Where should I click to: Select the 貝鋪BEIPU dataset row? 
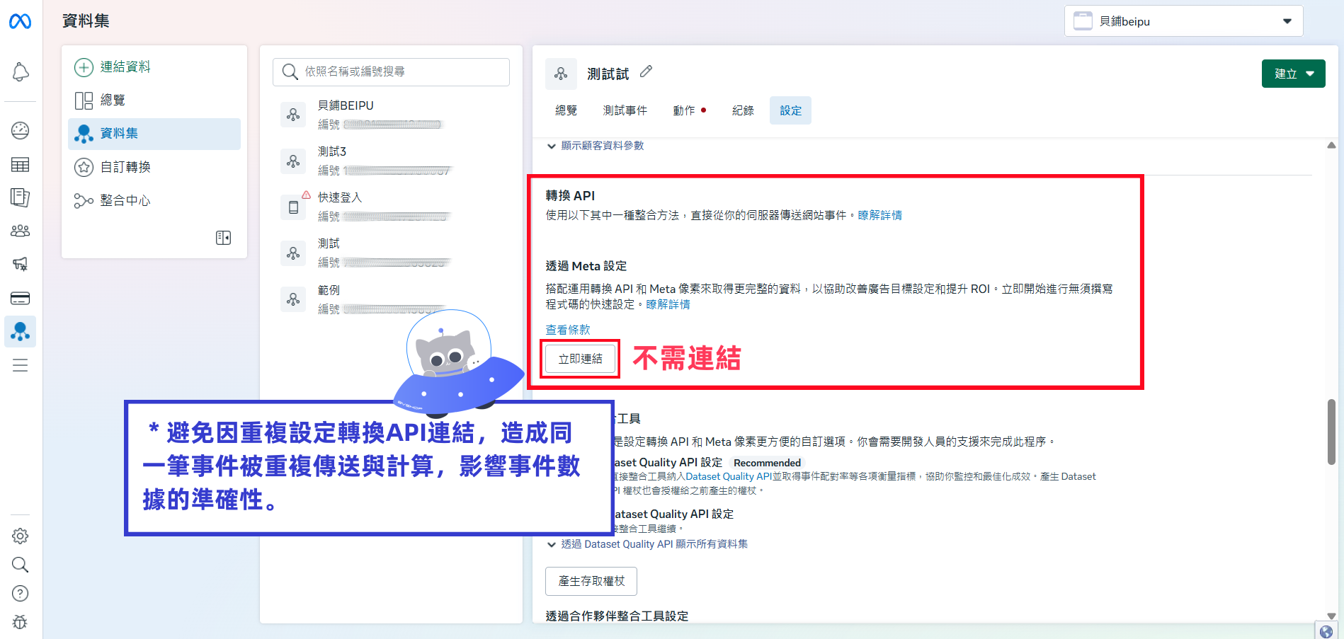pyautogui.click(x=391, y=115)
